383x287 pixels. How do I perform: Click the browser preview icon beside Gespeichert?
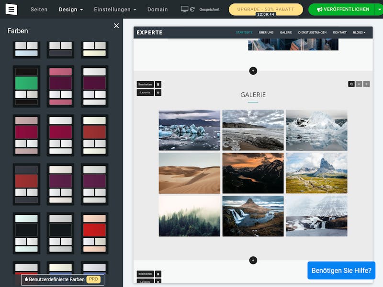tap(192, 9)
